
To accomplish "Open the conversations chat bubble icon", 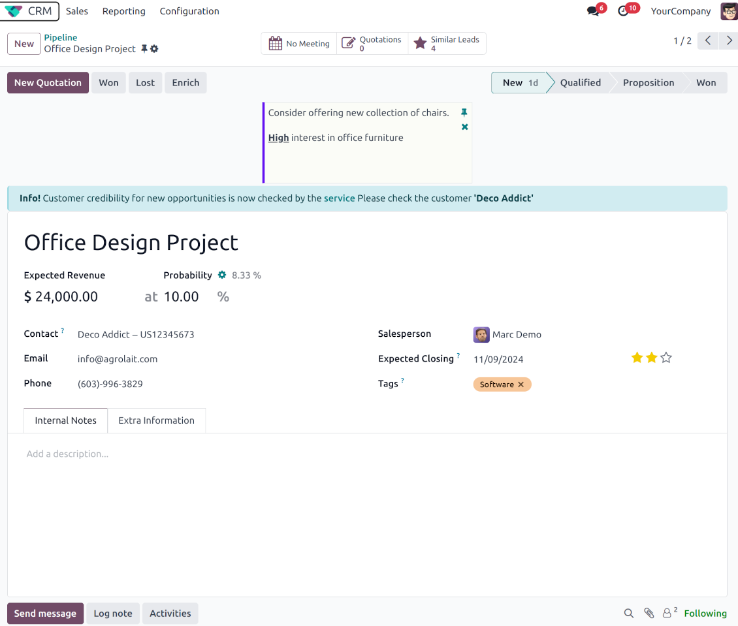I will [x=593, y=11].
